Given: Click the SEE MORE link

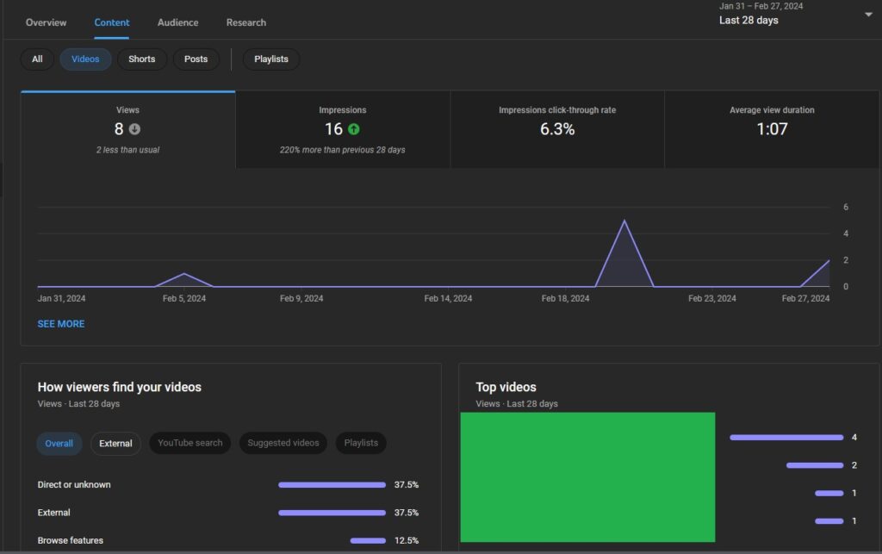Looking at the screenshot, I should tap(61, 324).
